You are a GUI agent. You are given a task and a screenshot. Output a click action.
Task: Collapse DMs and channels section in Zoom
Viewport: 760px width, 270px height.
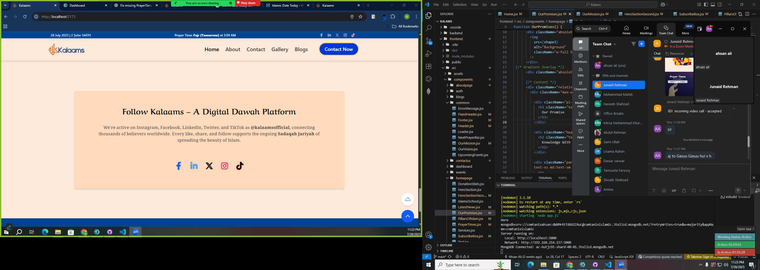point(593,75)
